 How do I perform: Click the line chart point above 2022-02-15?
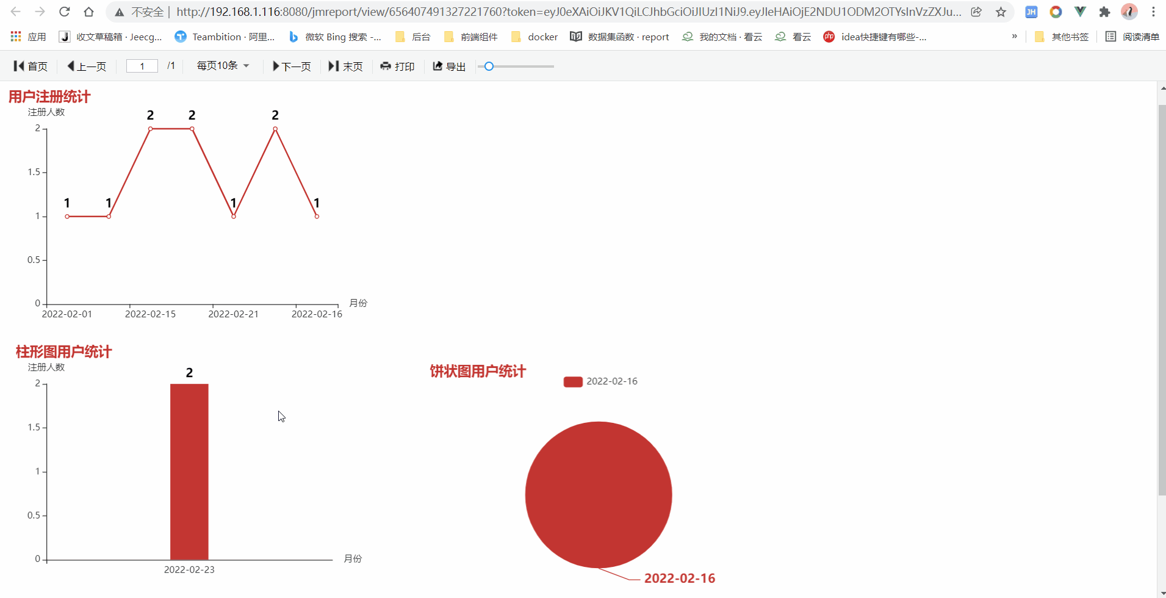click(x=150, y=129)
